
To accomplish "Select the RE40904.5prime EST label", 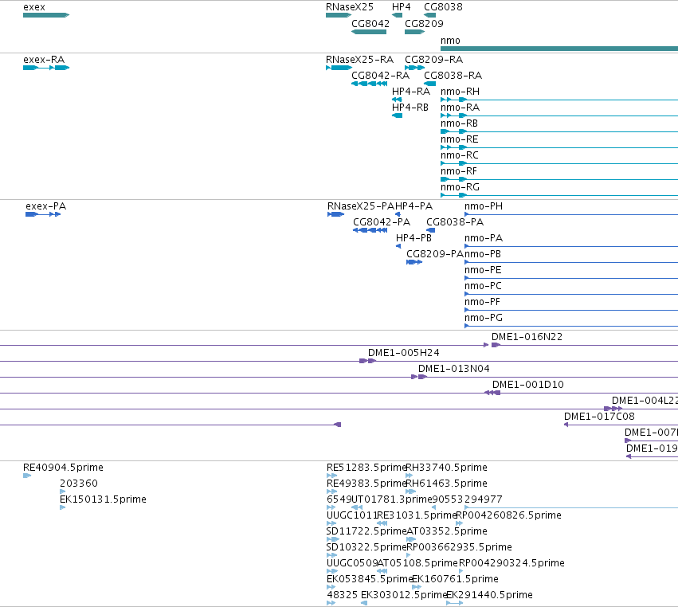I will (x=63, y=468).
